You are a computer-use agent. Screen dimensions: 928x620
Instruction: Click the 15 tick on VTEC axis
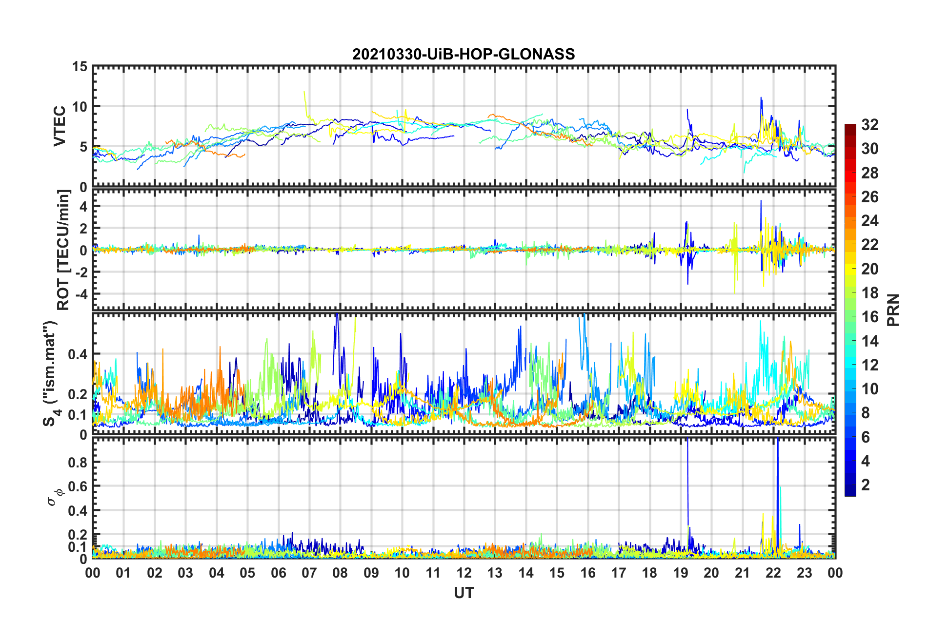pos(81,66)
